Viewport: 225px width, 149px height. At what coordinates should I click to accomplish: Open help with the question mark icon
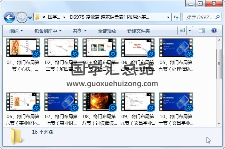(214, 30)
